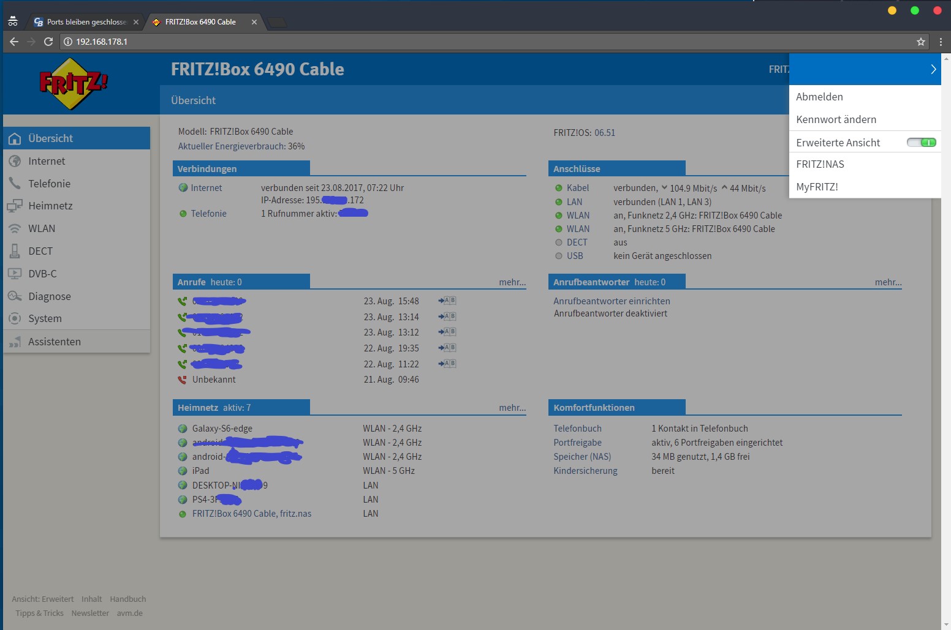Screen dimensions: 951x630
Task: Open the Kindersicherung link
Action: coord(585,471)
